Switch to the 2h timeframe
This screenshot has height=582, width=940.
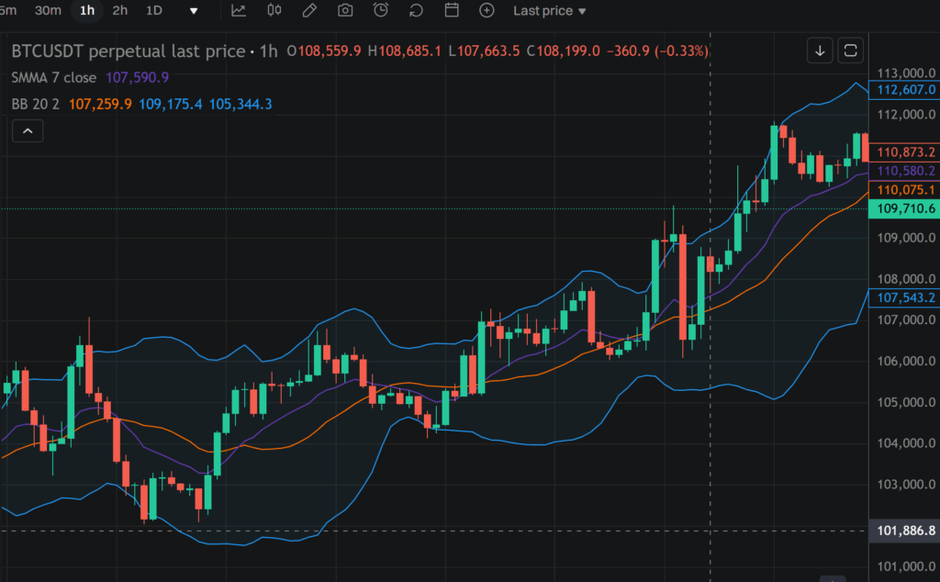(x=120, y=11)
